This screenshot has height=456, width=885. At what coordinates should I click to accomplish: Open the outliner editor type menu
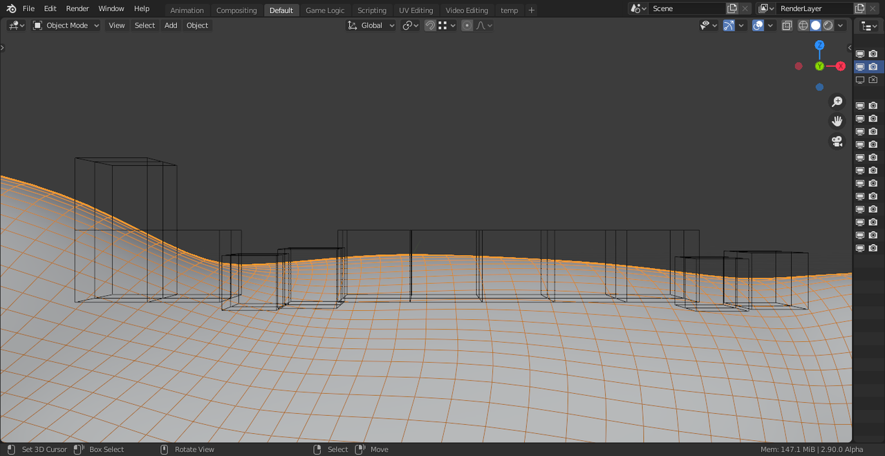click(x=869, y=26)
